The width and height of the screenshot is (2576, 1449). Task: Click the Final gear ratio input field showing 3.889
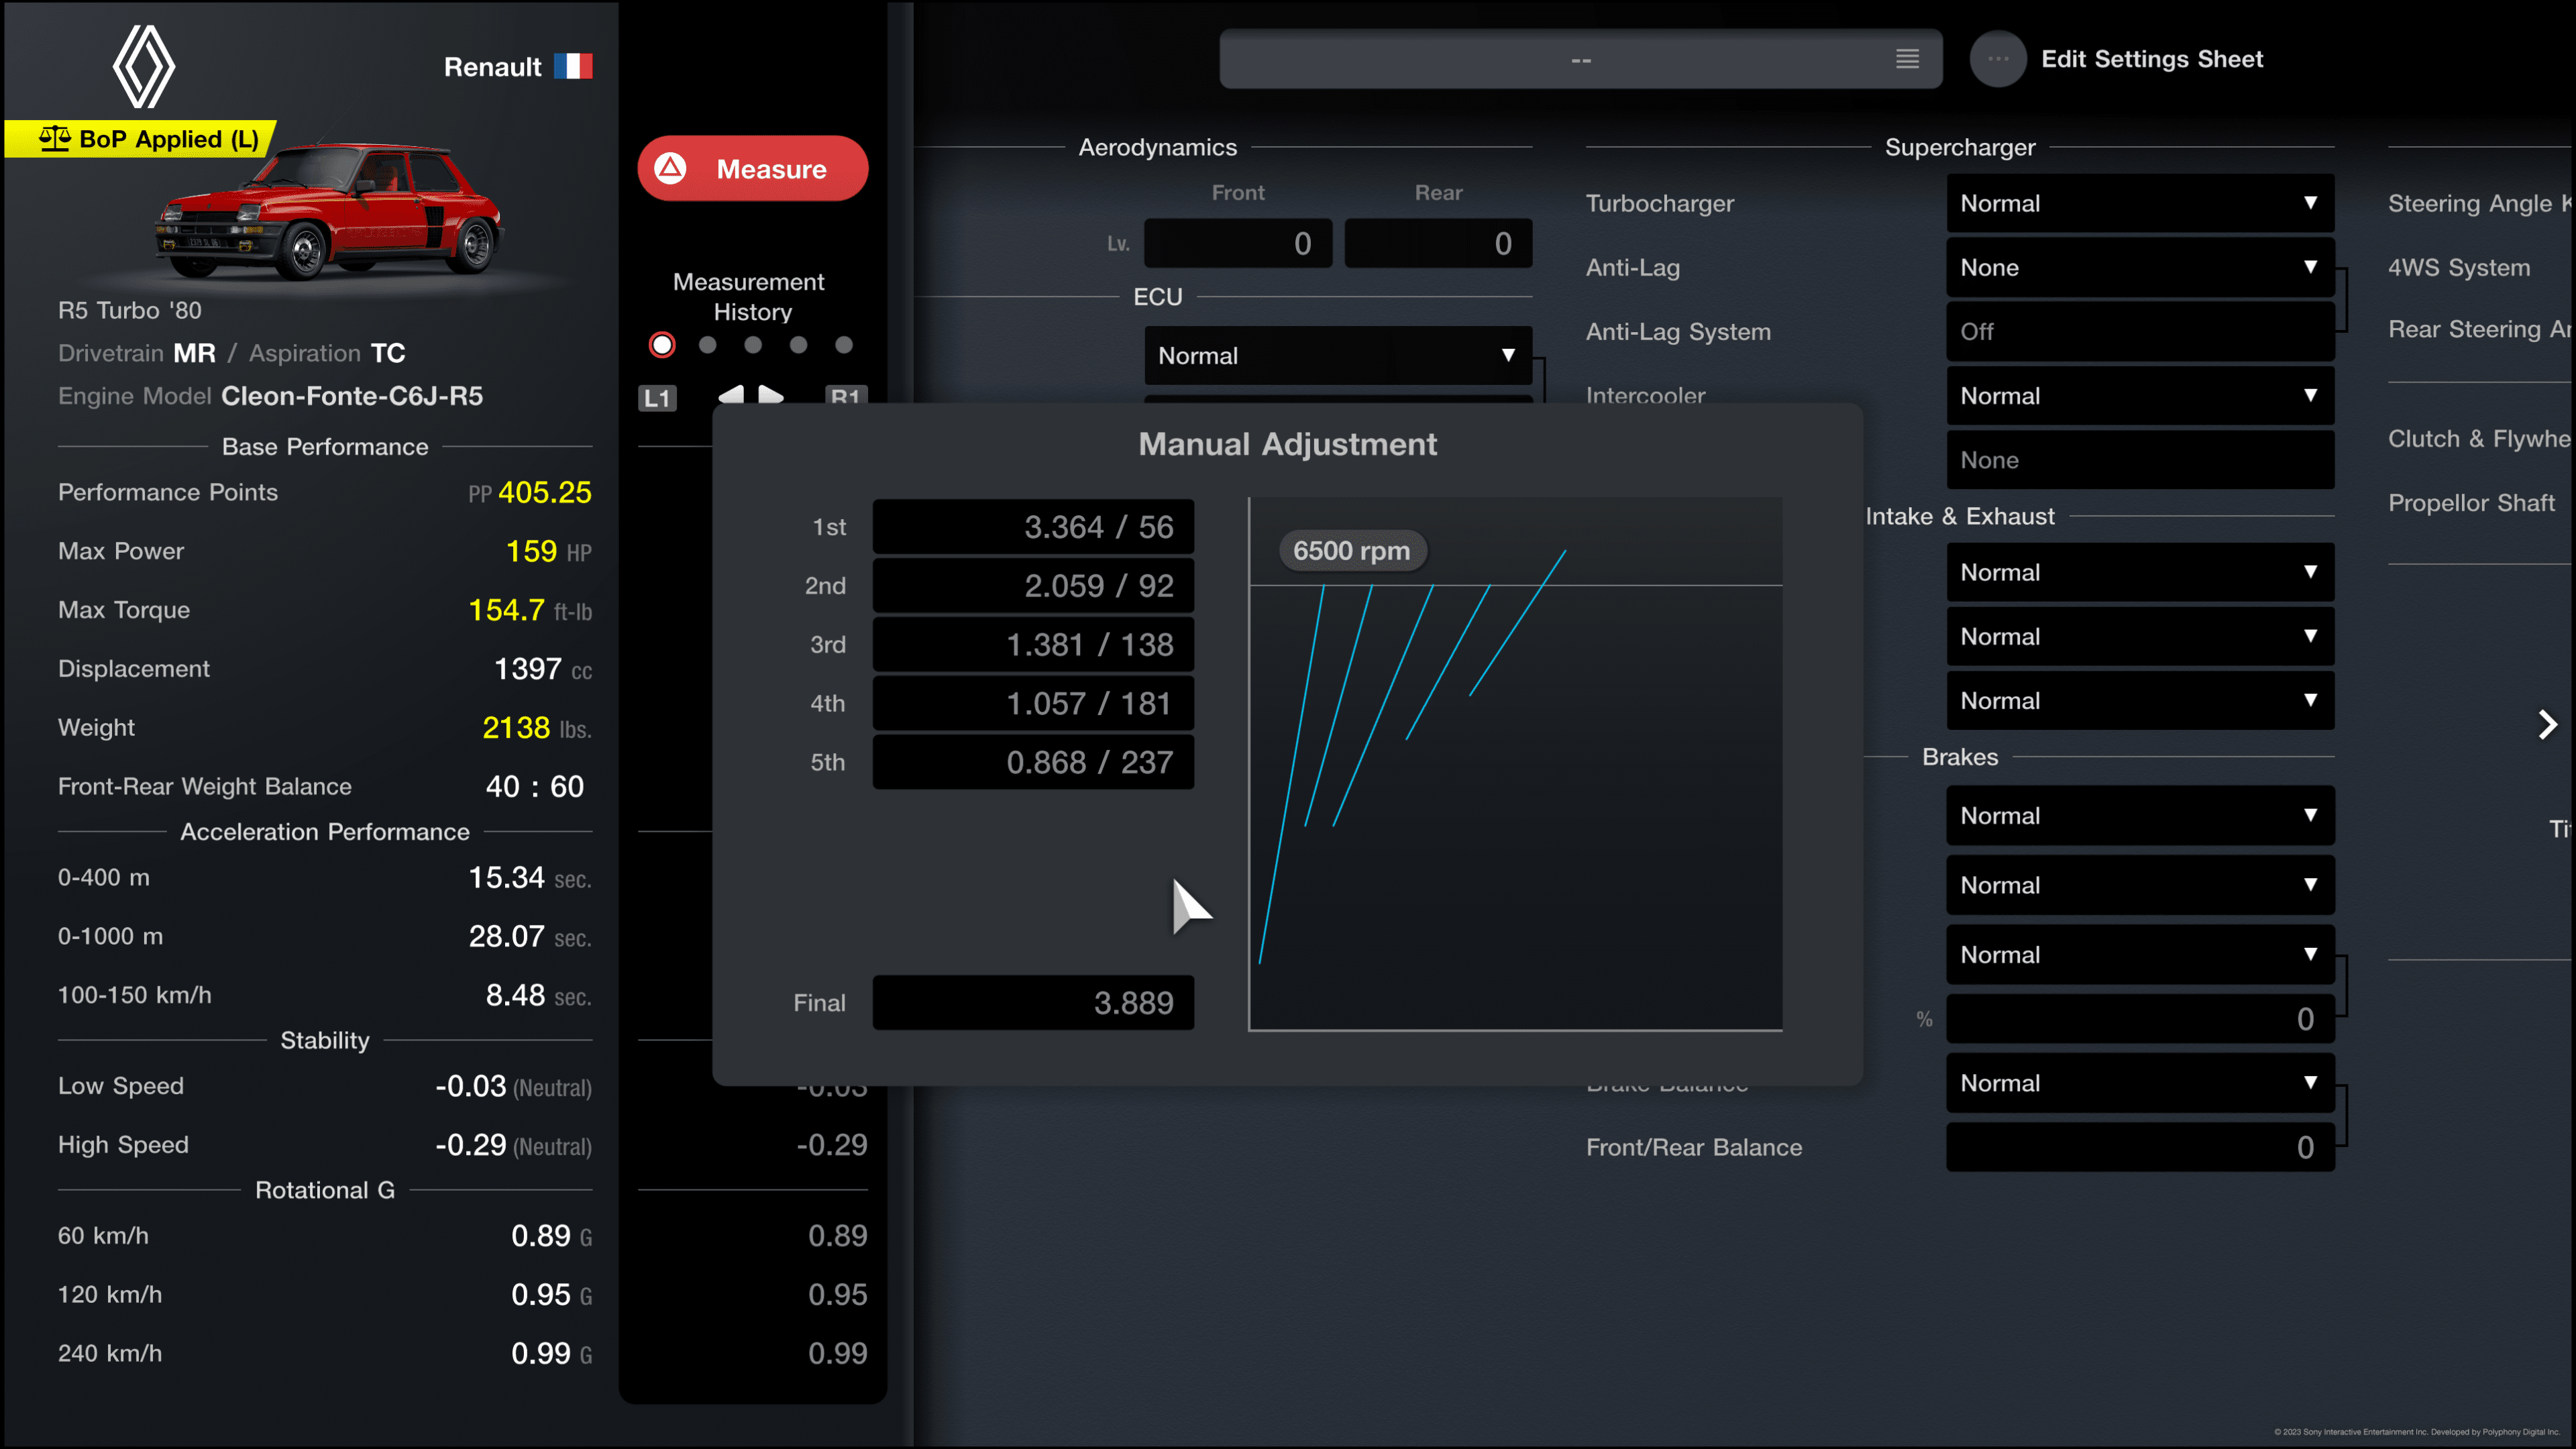1032,1002
